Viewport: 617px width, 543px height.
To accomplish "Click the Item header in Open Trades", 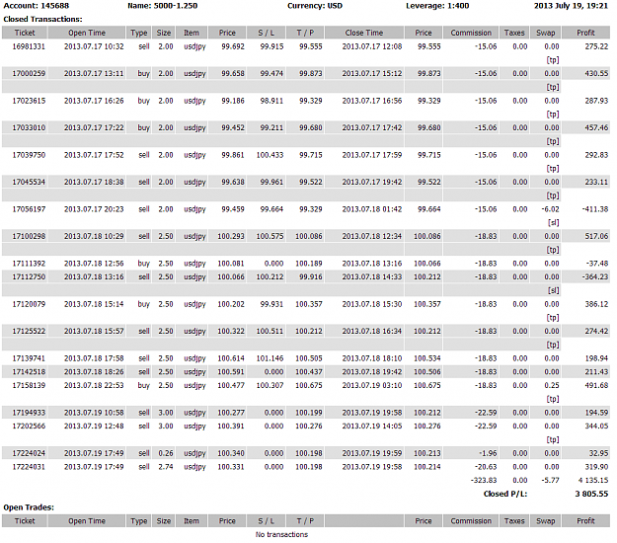I will [x=192, y=521].
